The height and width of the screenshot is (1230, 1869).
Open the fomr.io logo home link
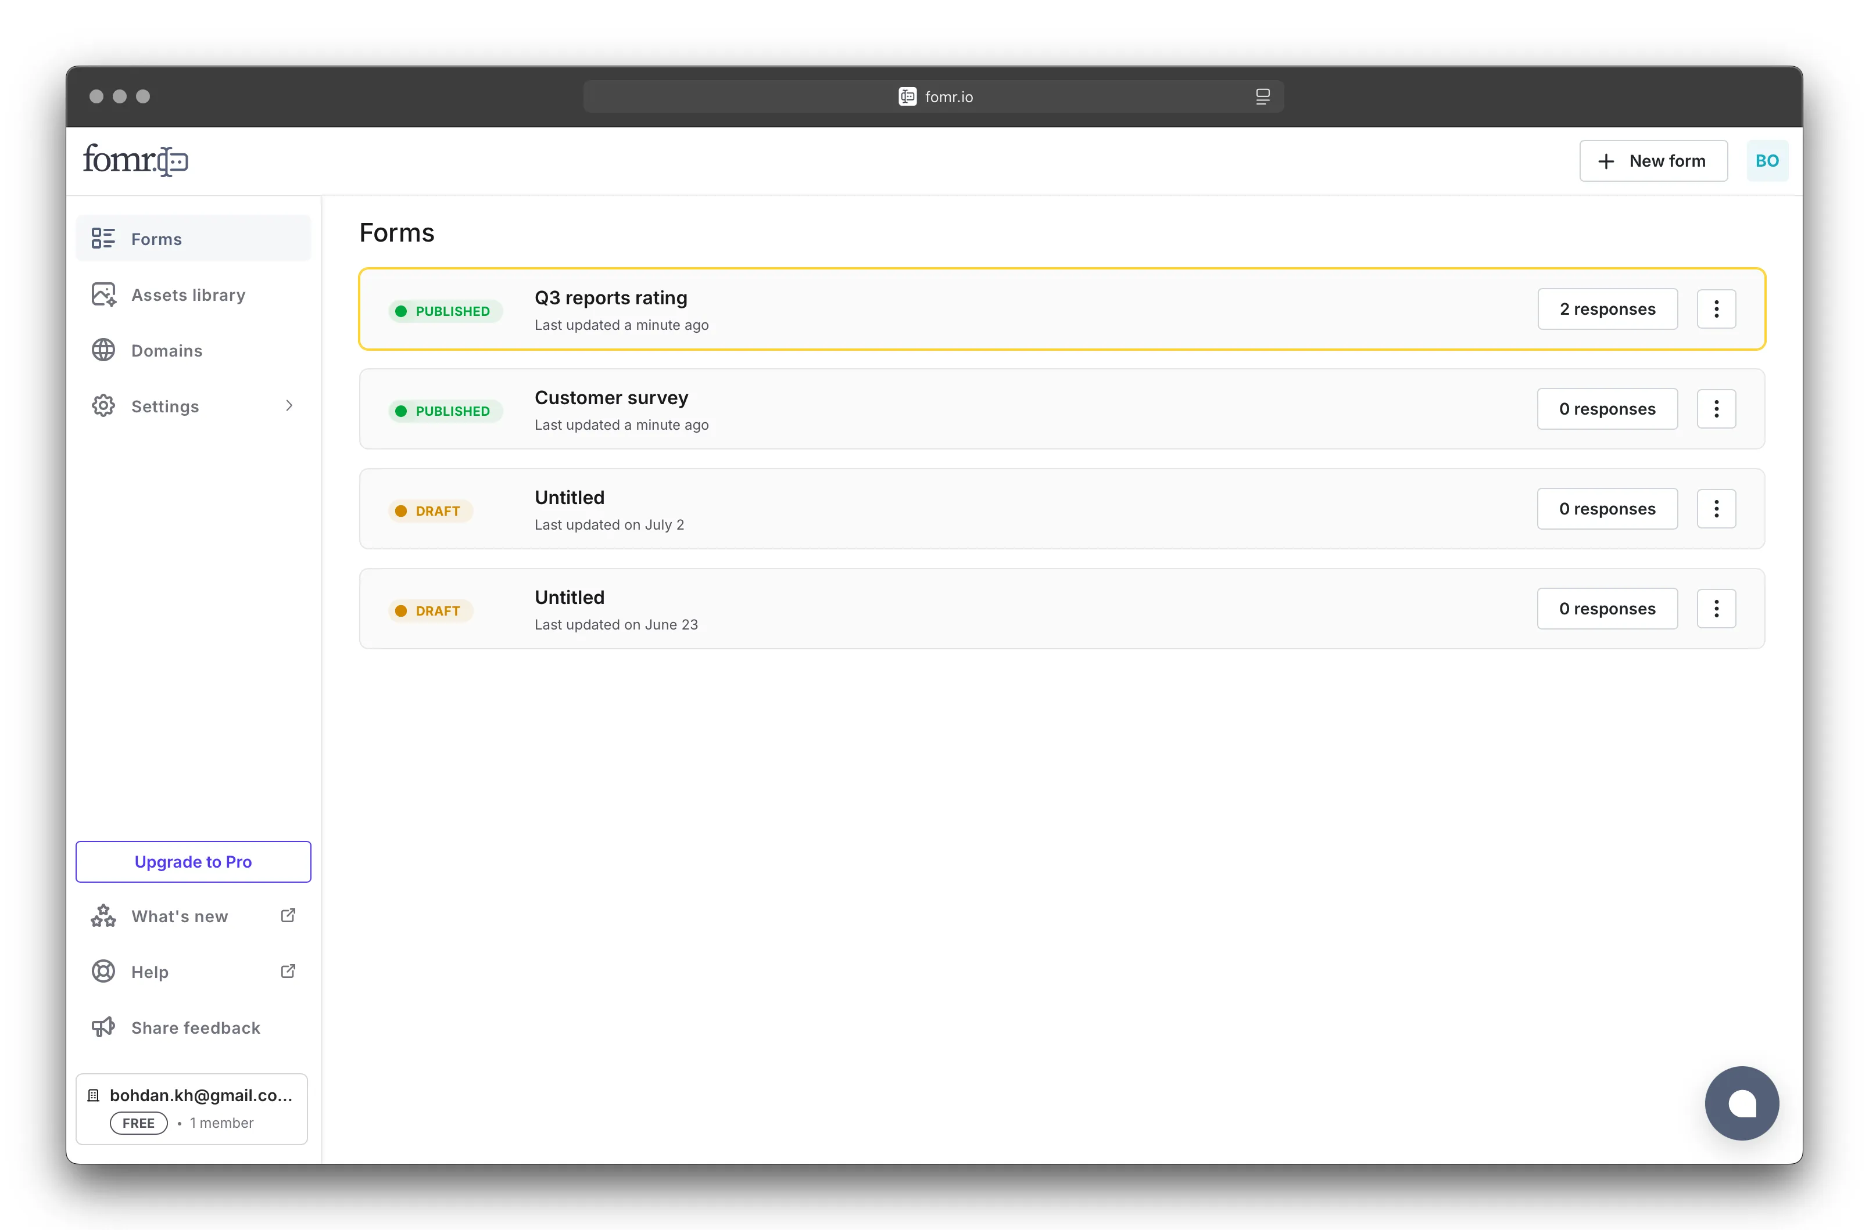pos(134,159)
